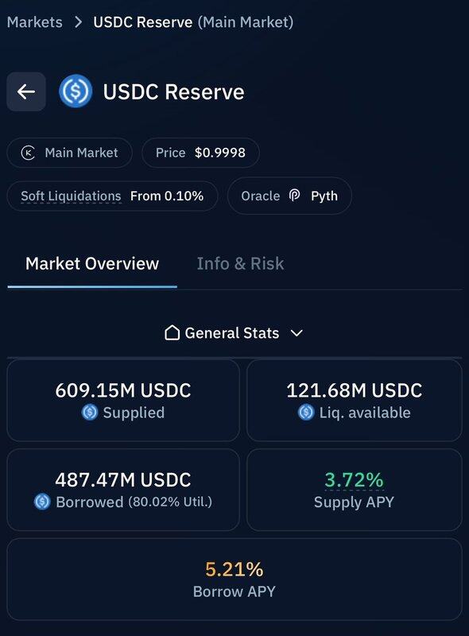Image resolution: width=469 pixels, height=636 pixels.
Task: Click the 3.72% Supply APY value
Action: click(x=354, y=480)
